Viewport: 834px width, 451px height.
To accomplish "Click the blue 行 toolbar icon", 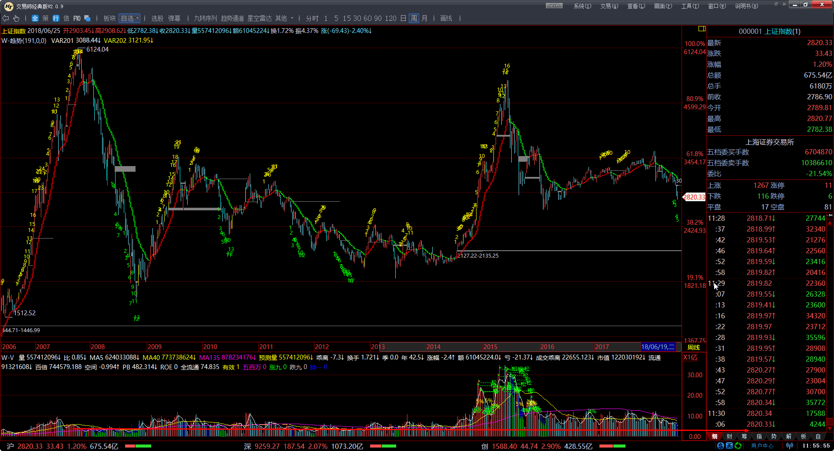I will [x=56, y=18].
